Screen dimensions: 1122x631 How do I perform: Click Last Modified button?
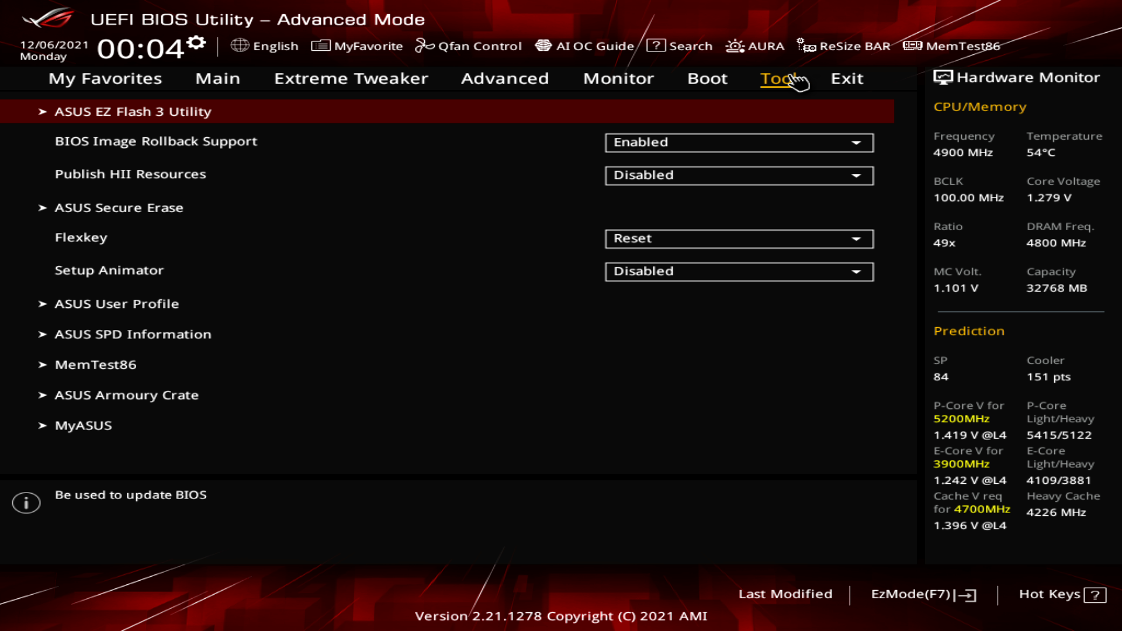click(785, 594)
